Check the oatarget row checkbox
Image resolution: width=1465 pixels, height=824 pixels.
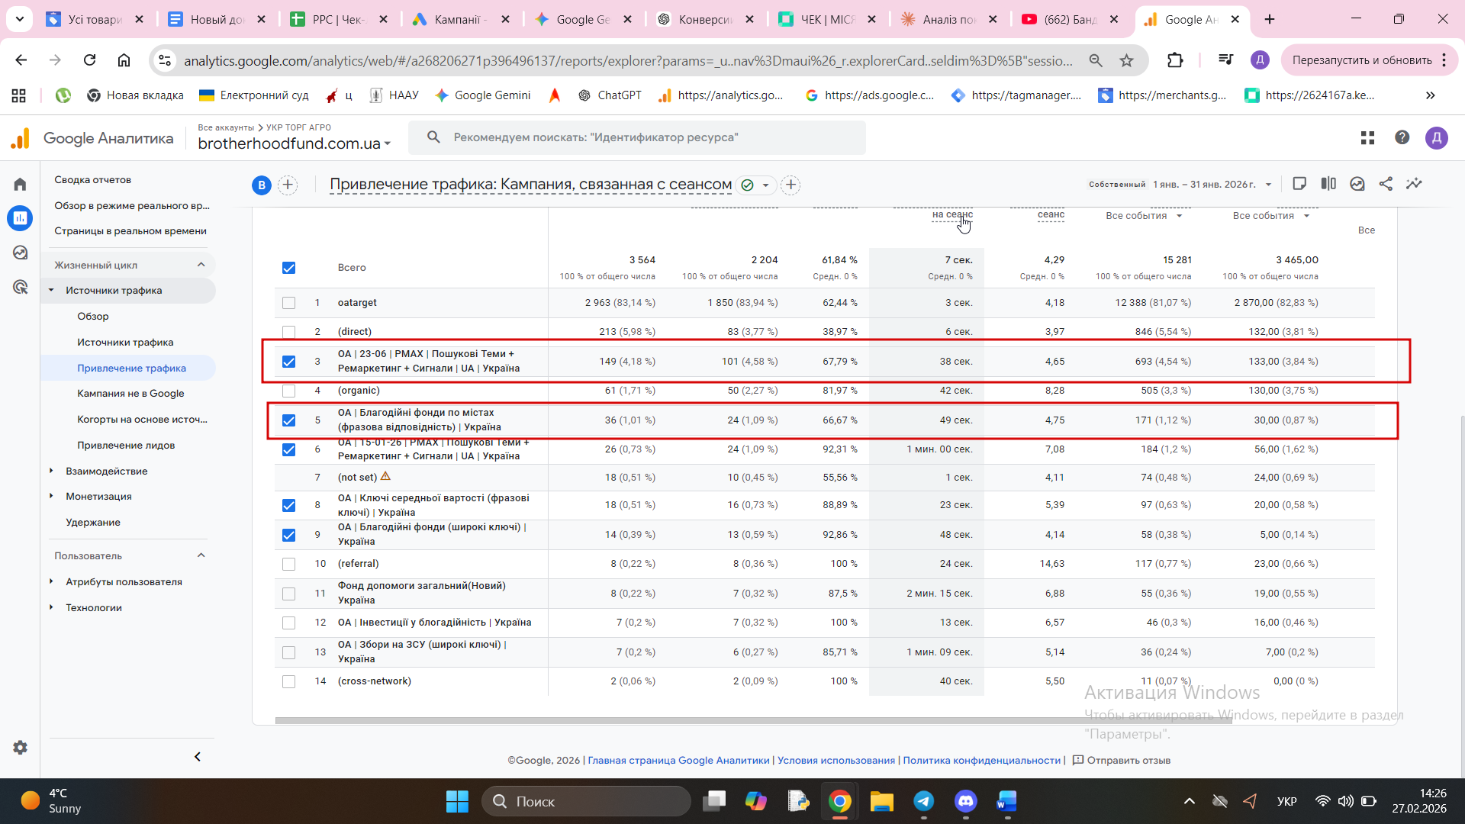pyautogui.click(x=288, y=303)
